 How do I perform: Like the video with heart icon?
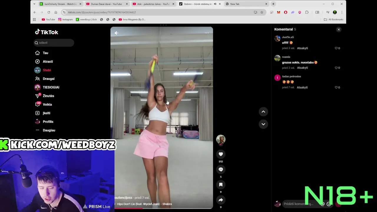[x=221, y=154]
